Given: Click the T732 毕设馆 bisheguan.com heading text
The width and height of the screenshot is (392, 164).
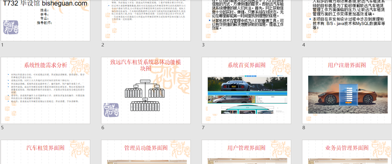Looking at the screenshot, I should tap(45, 3).
